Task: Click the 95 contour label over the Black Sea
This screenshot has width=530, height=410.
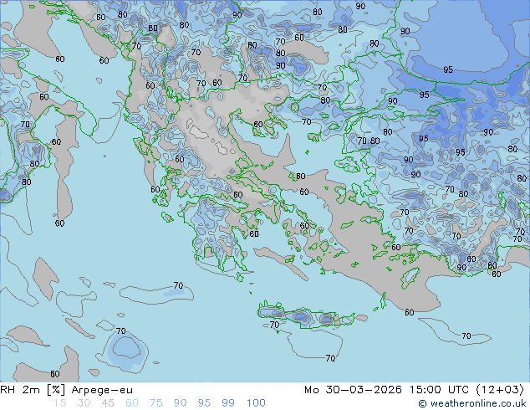Action: pos(448,69)
